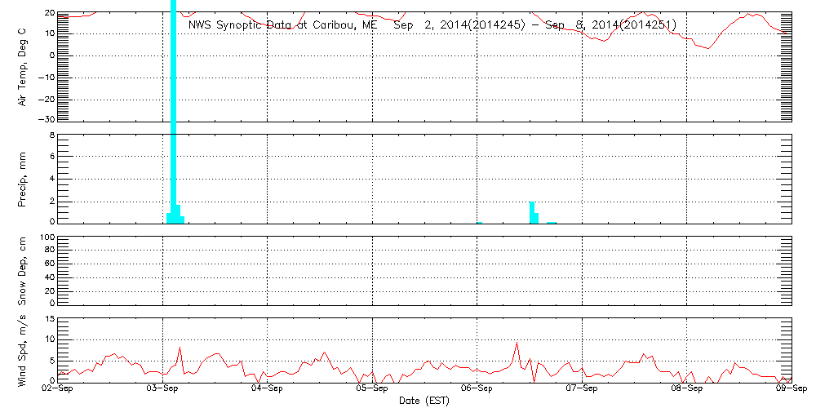816x408 pixels.
Task: Click the tall cyan precipitation bar on 03-Sep
Action: point(173,122)
